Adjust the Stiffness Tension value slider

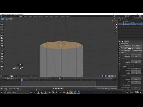(x=136, y=69)
